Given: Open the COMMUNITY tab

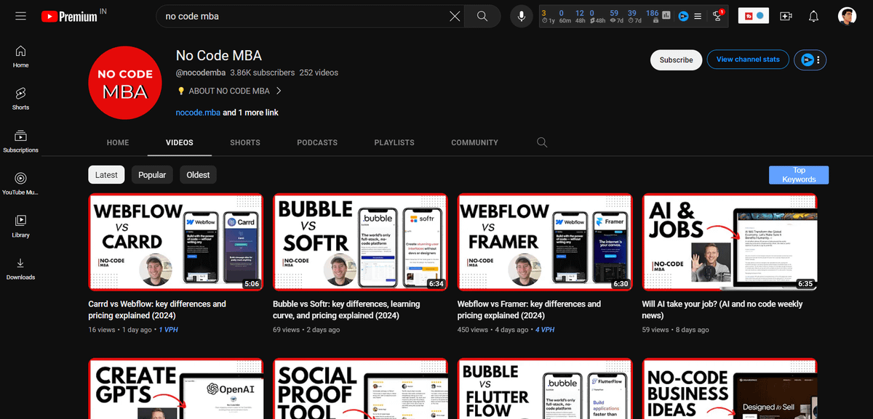Looking at the screenshot, I should coord(474,142).
